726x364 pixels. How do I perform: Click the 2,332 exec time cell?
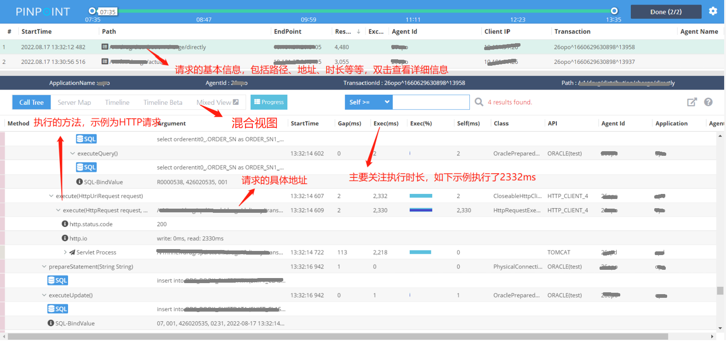pyautogui.click(x=380, y=196)
